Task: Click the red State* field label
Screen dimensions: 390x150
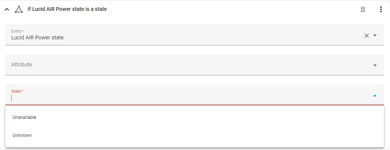Action: point(17,91)
